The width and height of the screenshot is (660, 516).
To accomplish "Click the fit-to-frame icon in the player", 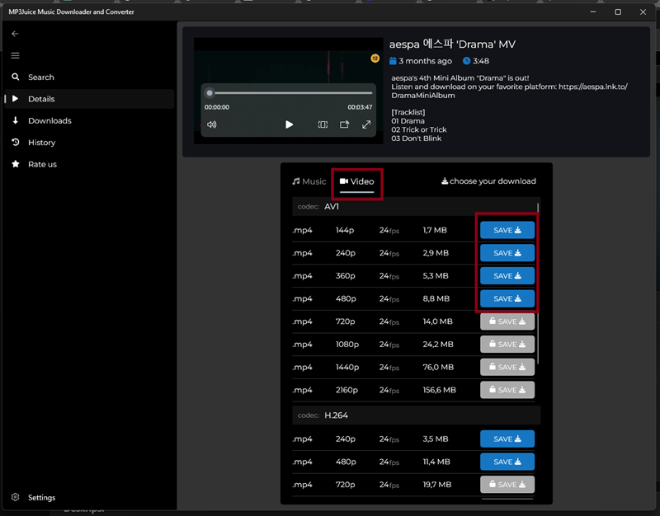I will click(x=323, y=124).
